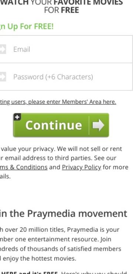
Task: Click the green Sign Up For FREE! heading
Action: [27, 27]
